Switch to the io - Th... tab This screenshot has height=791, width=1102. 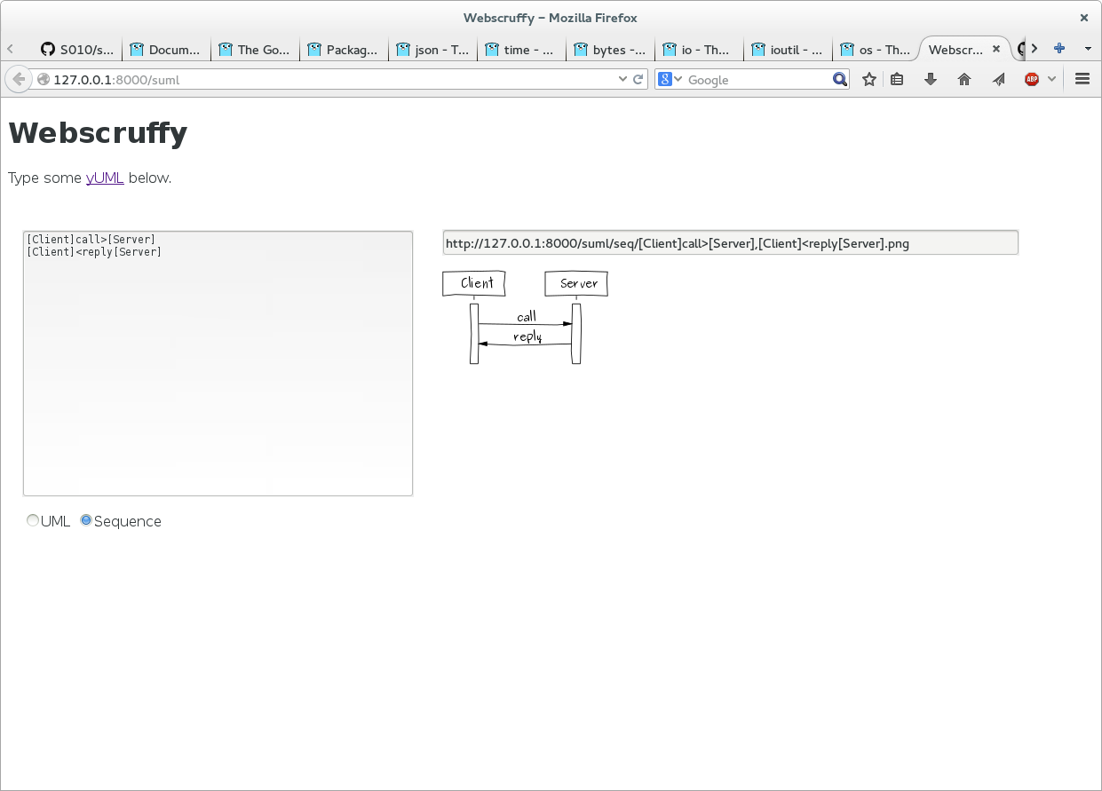point(699,50)
